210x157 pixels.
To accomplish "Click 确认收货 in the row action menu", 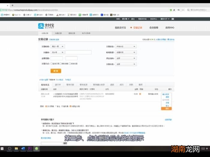I will (166, 94).
